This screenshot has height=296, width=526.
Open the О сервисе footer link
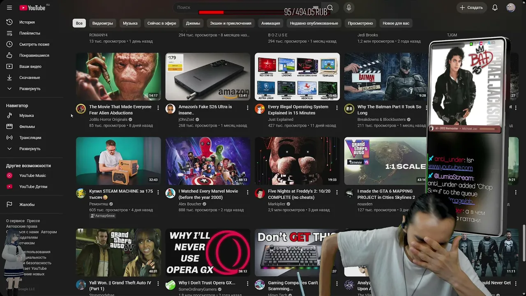click(x=15, y=221)
